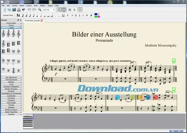Save the score using the floppy disk icon
Image resolution: width=187 pixels, height=133 pixels.
(x=14, y=10)
